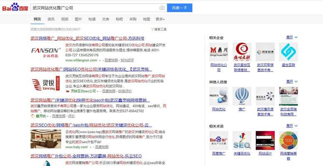This screenshot has height=166, width=323.
Task: Open the 云优化网 result title link
Action: point(91,125)
